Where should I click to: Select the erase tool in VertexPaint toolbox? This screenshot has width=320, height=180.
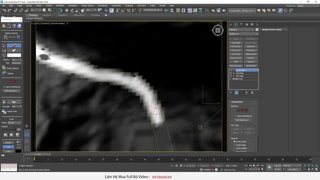[x=14, y=50]
